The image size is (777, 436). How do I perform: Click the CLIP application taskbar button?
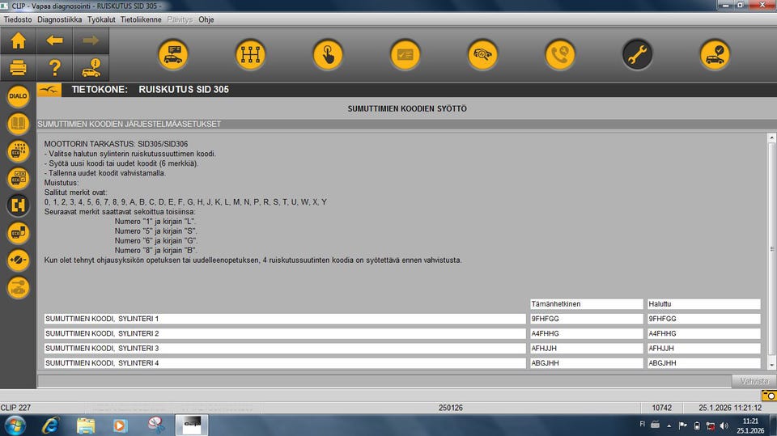pyautogui.click(x=192, y=425)
